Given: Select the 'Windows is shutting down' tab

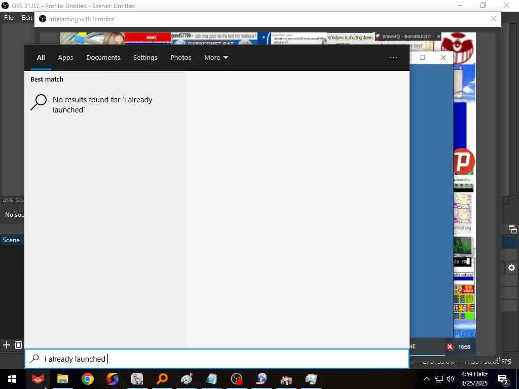Looking at the screenshot, I should 350,37.
